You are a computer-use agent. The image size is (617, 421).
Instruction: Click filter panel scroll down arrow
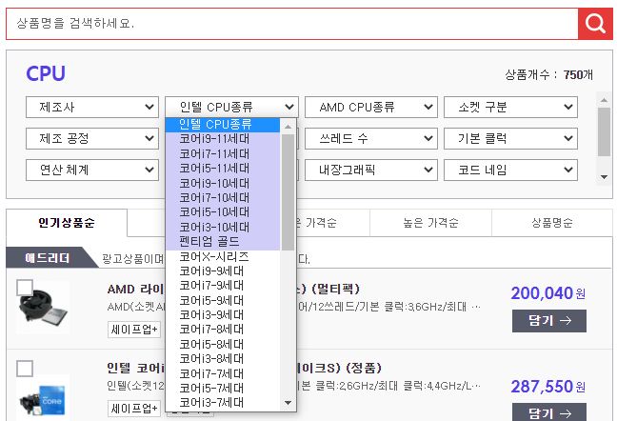[604, 177]
